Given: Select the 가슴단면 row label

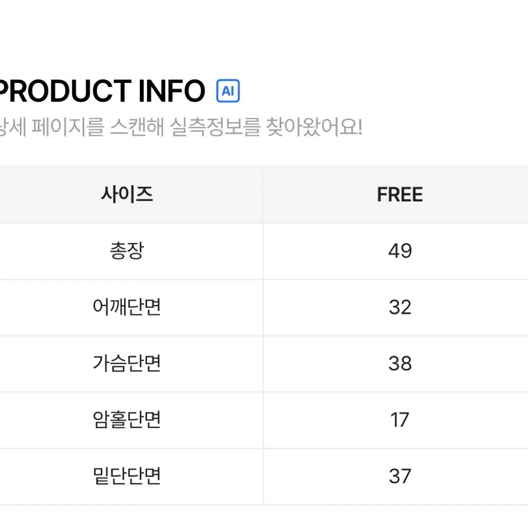Looking at the screenshot, I should 127,363.
